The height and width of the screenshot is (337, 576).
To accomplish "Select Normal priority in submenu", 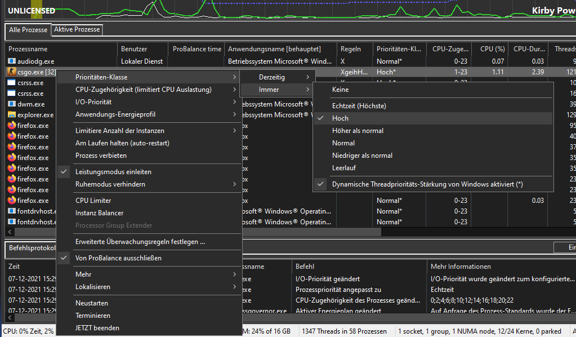I will pos(433,143).
